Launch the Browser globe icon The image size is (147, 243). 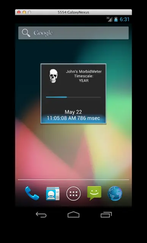coord(115,193)
